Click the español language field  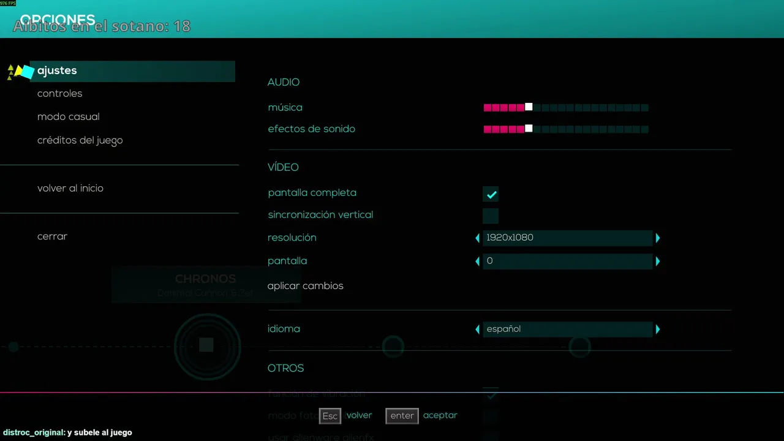(568, 330)
